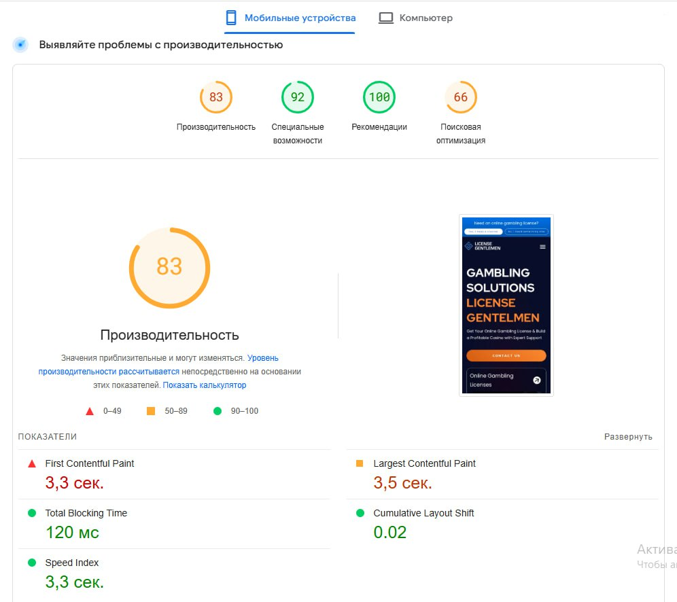Click the red triangle beside First Contentful Paint
The height and width of the screenshot is (602, 677).
pos(31,464)
